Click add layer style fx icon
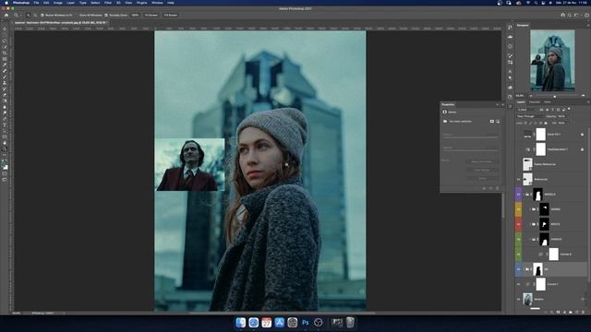 tap(552, 312)
